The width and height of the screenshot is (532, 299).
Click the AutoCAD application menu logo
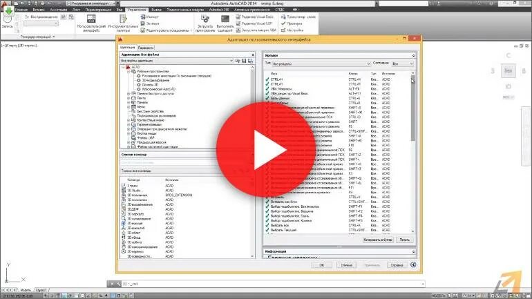(x=4, y=3)
